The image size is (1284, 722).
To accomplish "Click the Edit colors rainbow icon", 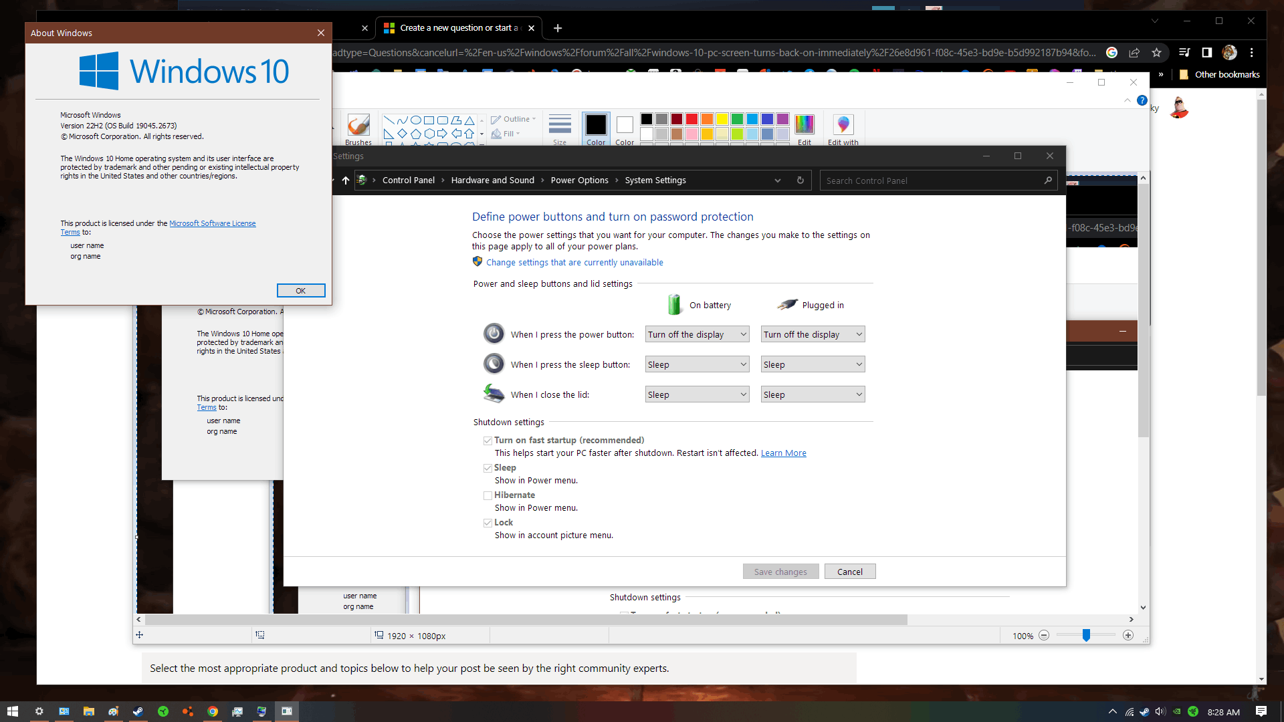I will click(x=804, y=124).
